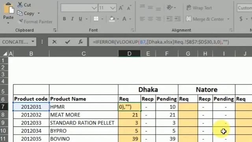Toggle Align Left
Viewport: 252px width, 142px height.
[x=142, y=19]
